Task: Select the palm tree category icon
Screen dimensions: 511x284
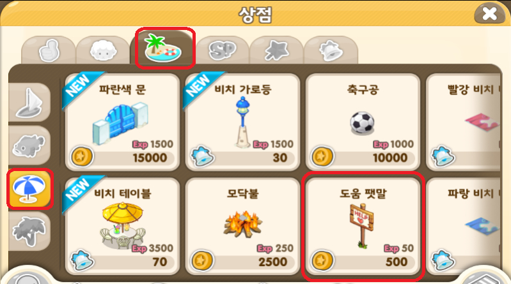Action: [x=29, y=231]
